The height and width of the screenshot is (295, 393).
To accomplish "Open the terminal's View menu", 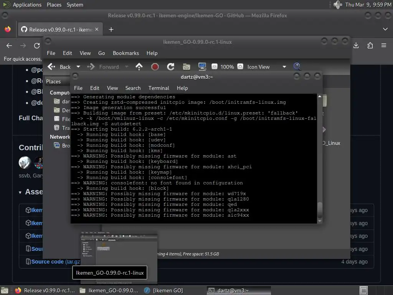I will tap(112, 88).
